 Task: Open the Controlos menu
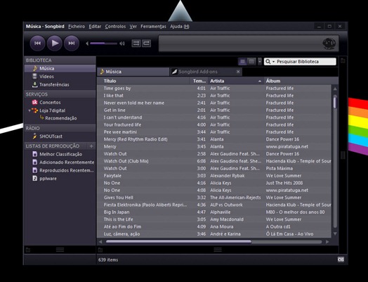(115, 26)
